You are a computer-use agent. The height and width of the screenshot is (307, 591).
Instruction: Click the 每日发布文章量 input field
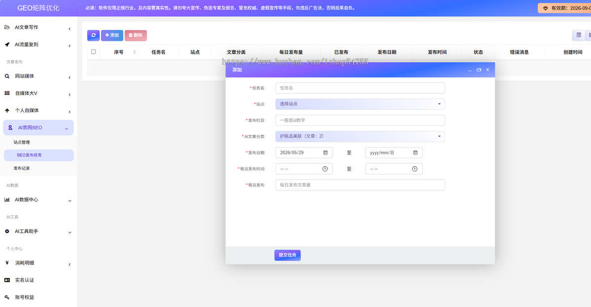[x=360, y=185]
